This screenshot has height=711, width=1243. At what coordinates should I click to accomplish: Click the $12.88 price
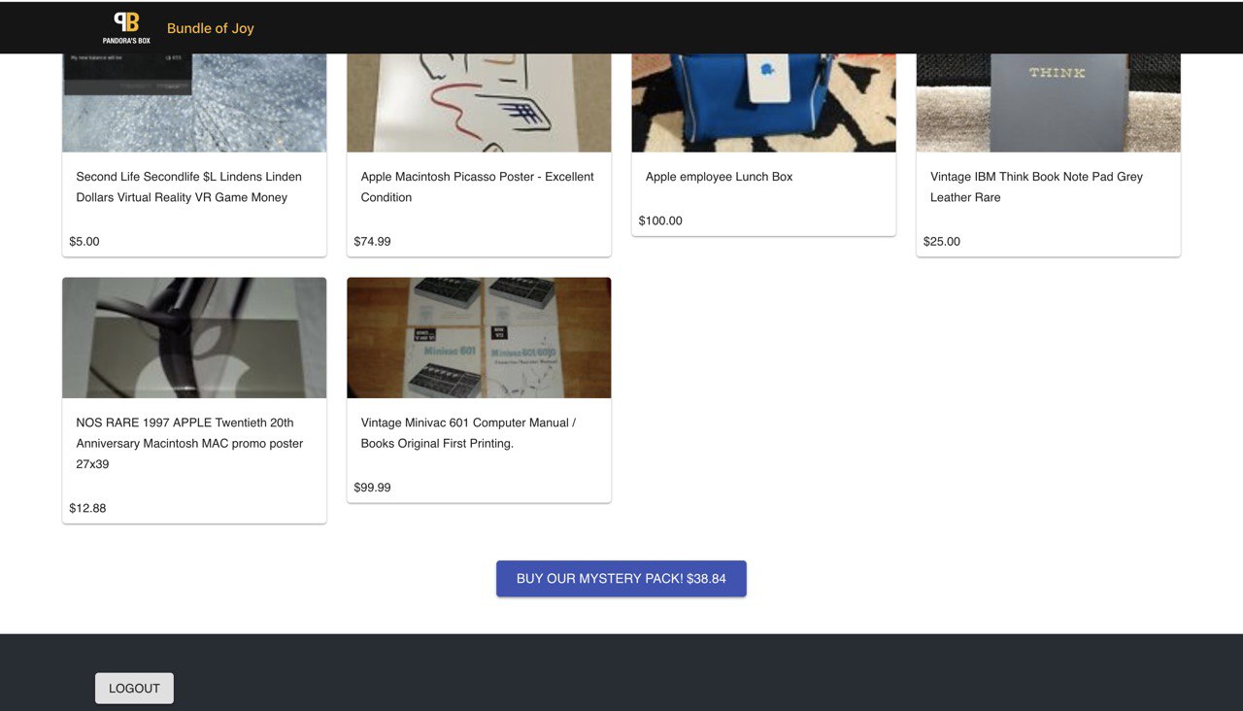[x=87, y=508]
